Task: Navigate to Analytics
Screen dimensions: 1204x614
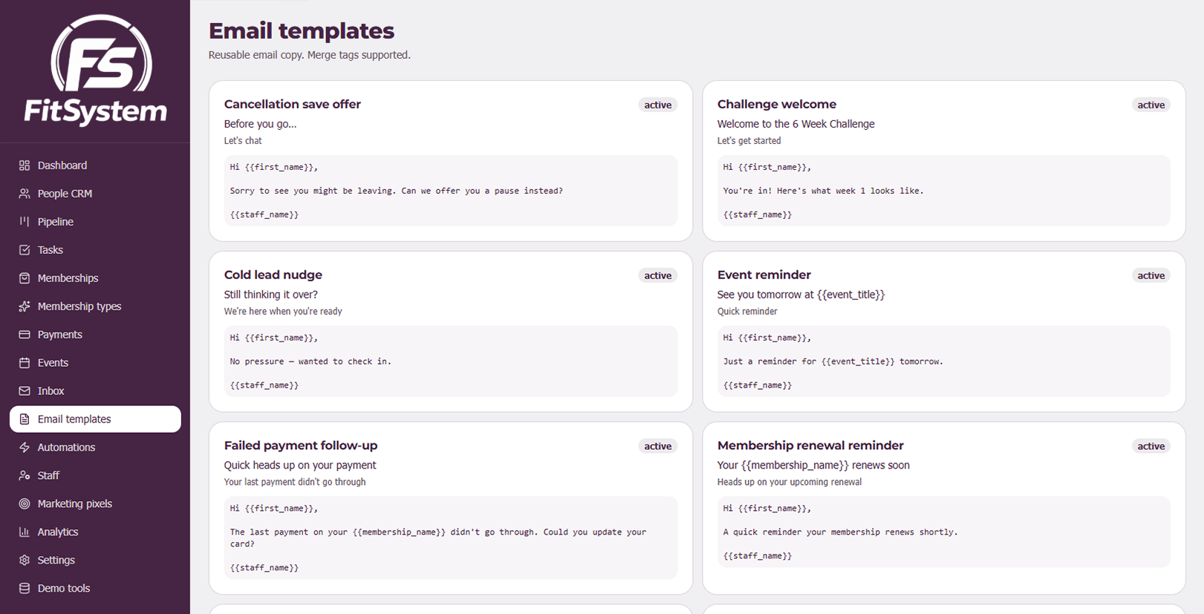Action: (95, 532)
